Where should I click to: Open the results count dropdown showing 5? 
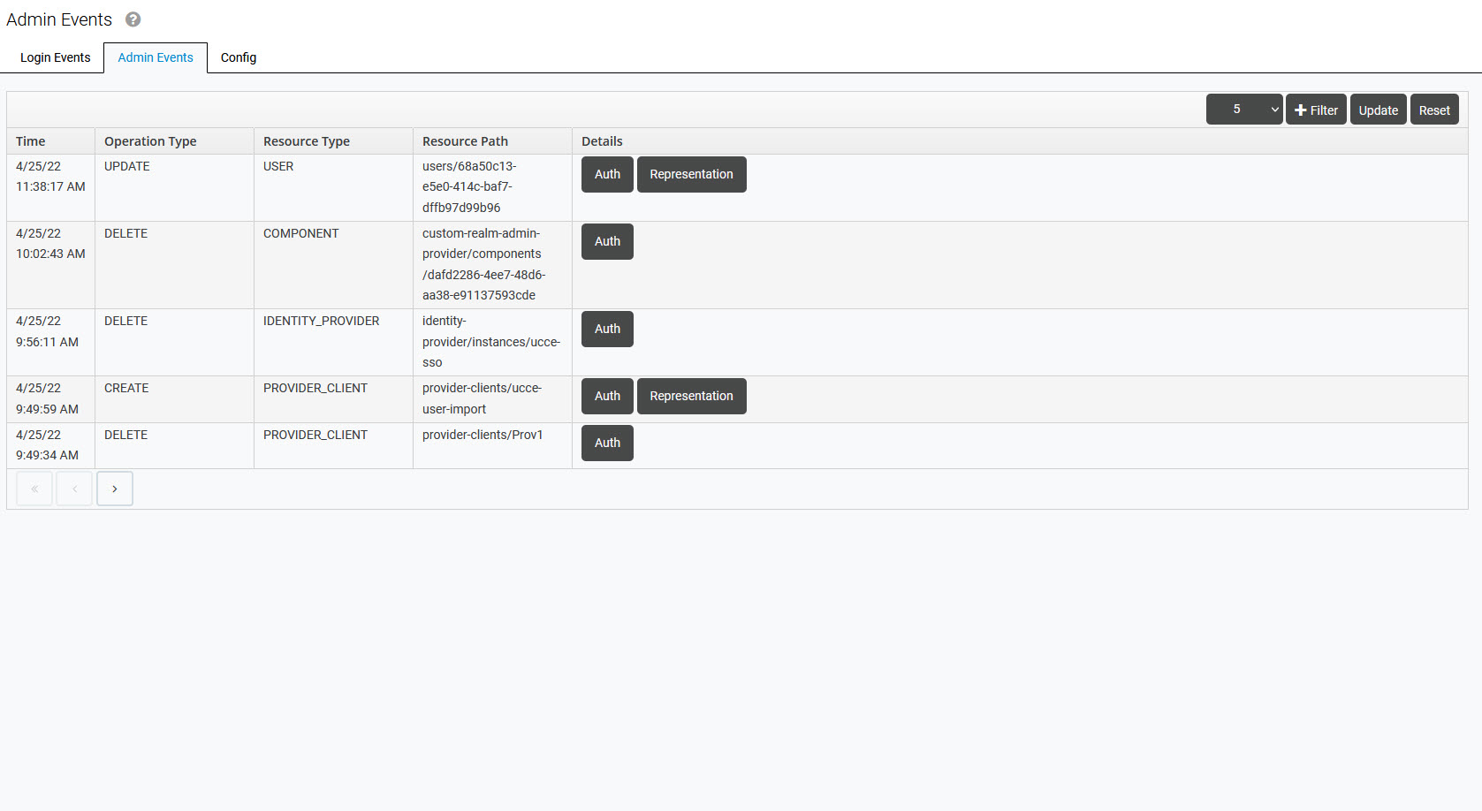[1243, 110]
